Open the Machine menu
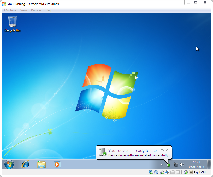Image resolution: width=213 pixels, height=177 pixels. click(x=10, y=10)
